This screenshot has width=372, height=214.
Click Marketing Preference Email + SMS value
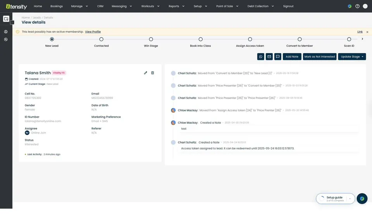[x=100, y=121]
